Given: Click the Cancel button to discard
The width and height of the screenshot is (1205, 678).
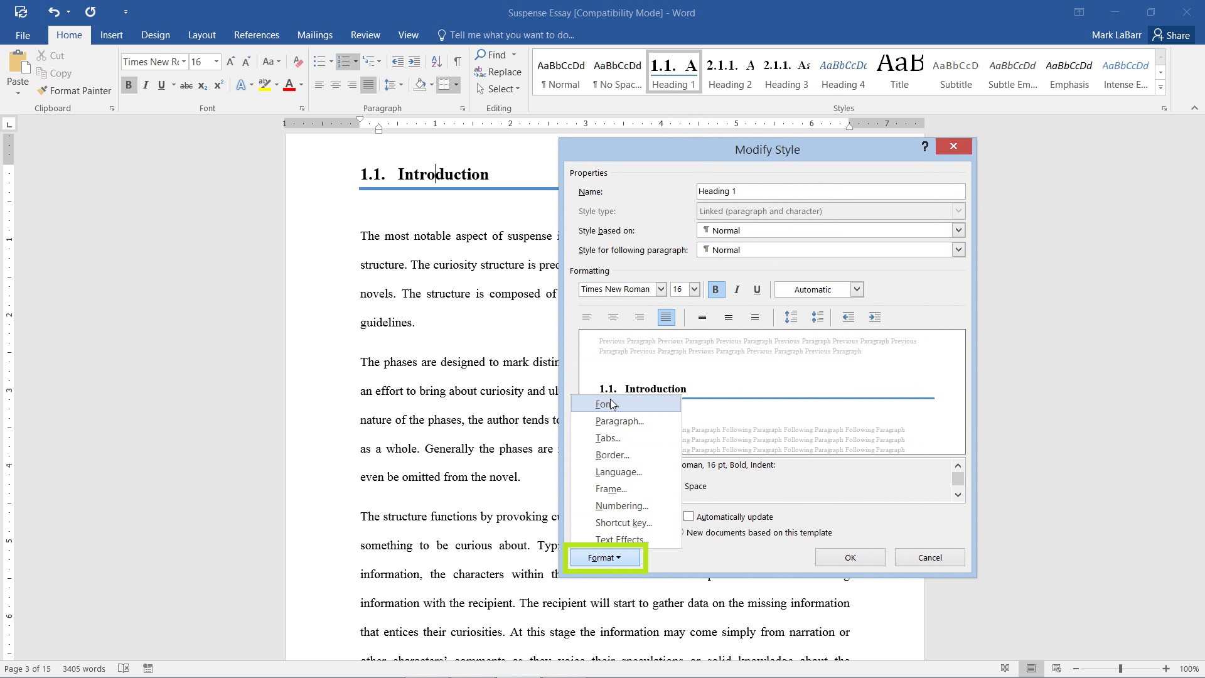Looking at the screenshot, I should click(930, 557).
